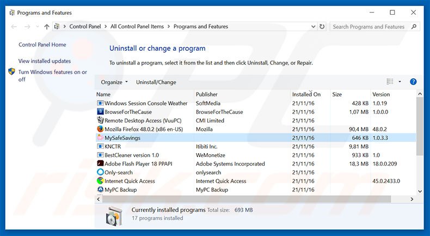Viewport: 430px width, 236px height.
Task: Click All Control Panel Items breadcrumb
Action: (x=137, y=27)
